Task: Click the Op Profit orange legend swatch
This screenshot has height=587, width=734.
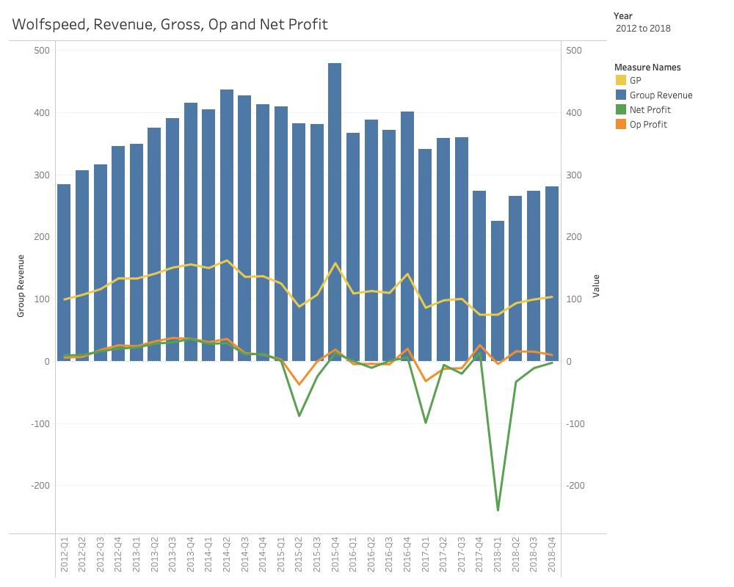Action: (621, 124)
